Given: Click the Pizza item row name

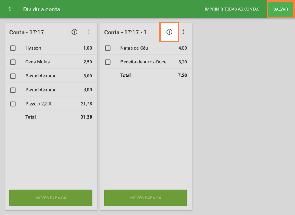Looking at the screenshot, I should tap(31, 104).
